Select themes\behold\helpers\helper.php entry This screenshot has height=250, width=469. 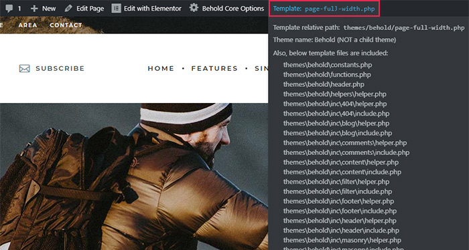point(335,94)
